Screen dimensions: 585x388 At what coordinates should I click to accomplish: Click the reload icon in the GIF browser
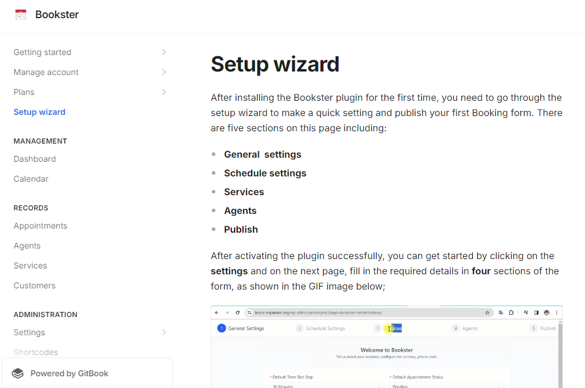[x=237, y=313]
